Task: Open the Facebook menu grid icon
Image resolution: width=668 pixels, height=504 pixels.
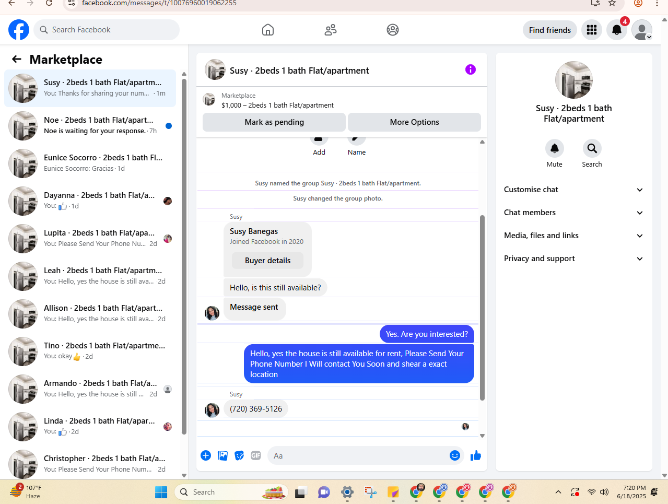Action: pos(592,30)
